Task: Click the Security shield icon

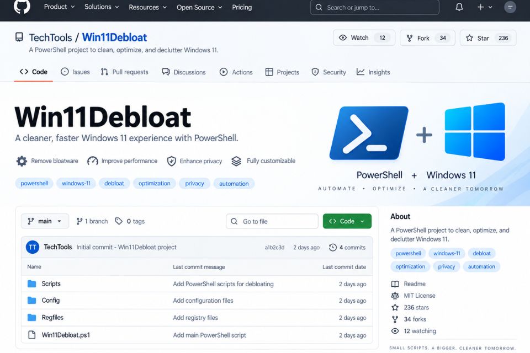Action: coord(315,72)
